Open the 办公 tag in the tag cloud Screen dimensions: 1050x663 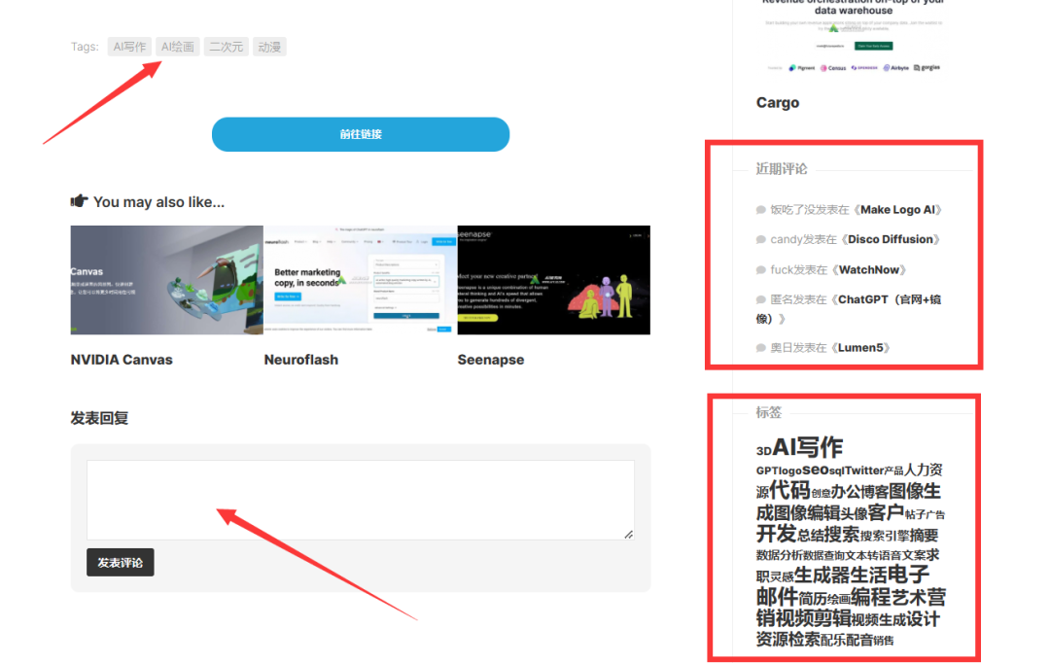(845, 492)
